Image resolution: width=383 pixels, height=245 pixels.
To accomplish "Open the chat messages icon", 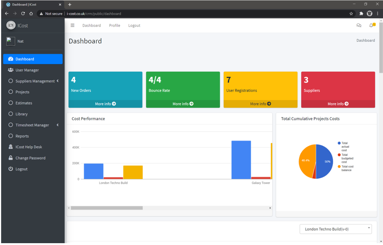I will 359,26.
